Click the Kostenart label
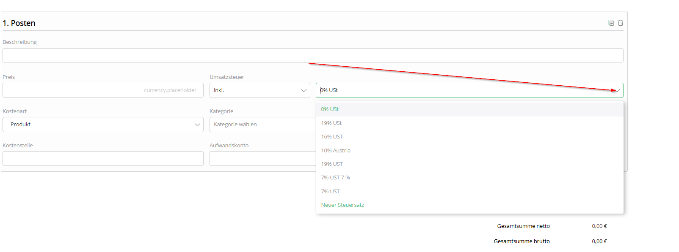This screenshot has height=252, width=679. tap(15, 111)
